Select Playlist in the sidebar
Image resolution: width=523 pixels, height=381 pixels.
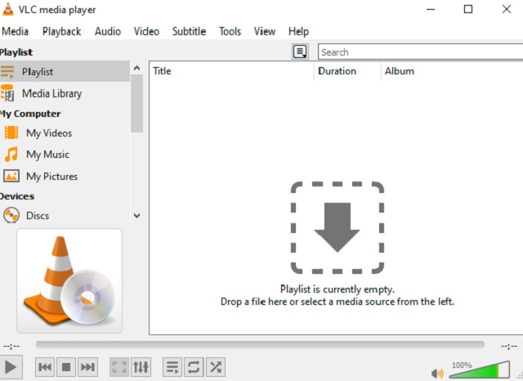tap(65, 71)
